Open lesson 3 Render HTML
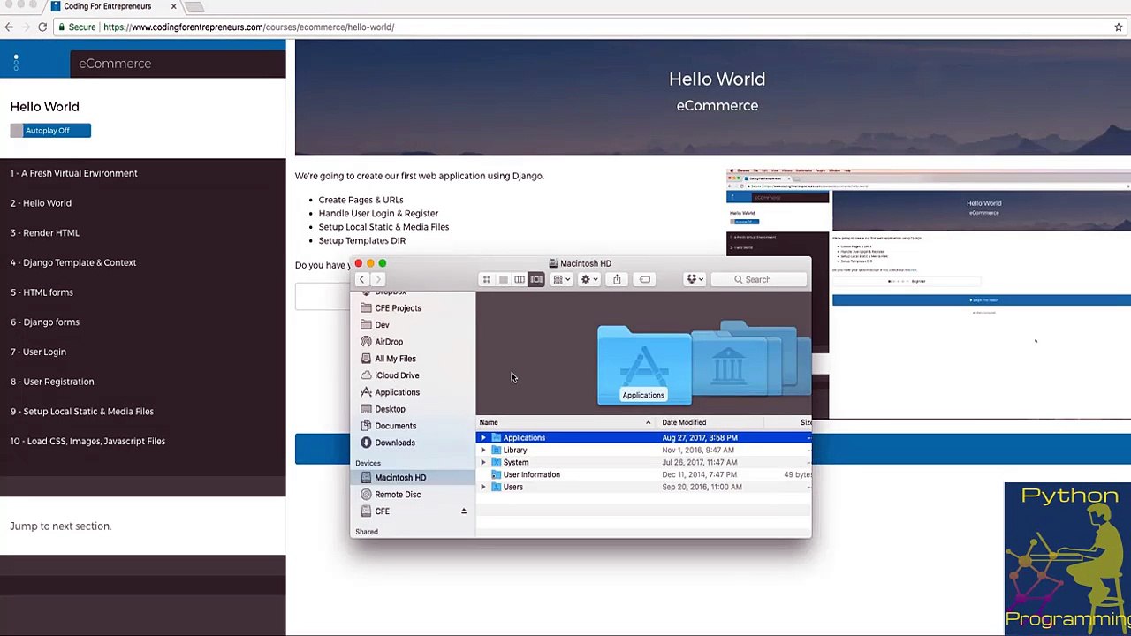This screenshot has height=636, width=1131. pos(45,233)
